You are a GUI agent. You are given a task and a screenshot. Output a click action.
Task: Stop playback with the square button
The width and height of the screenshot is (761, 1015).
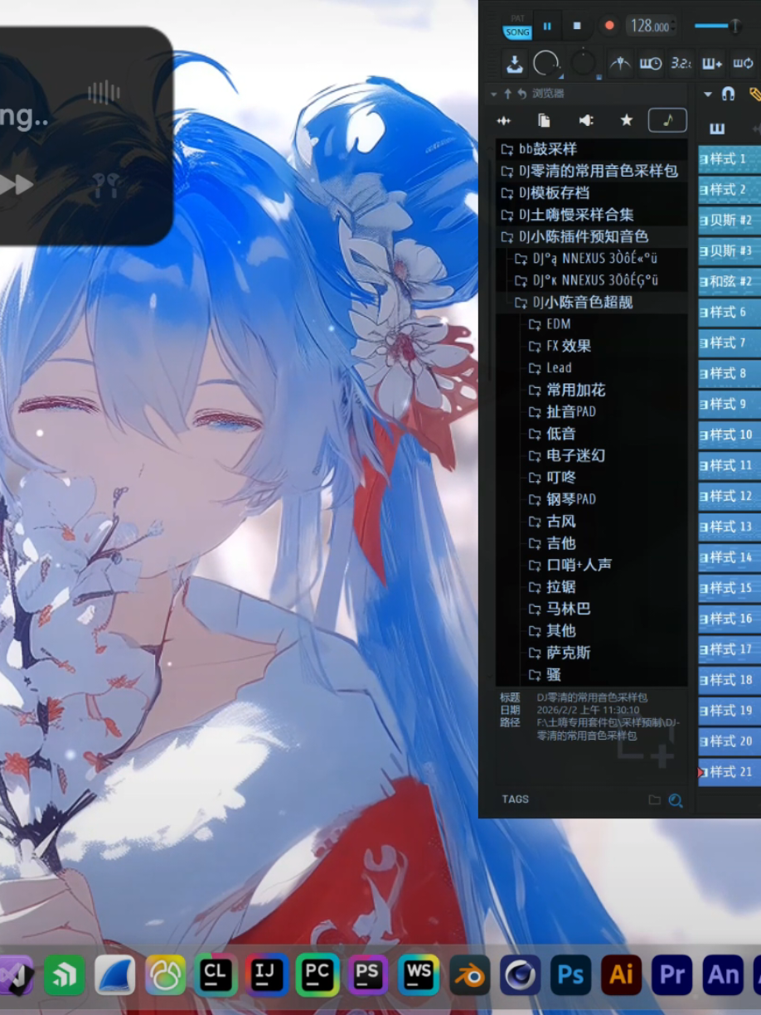coord(578,26)
